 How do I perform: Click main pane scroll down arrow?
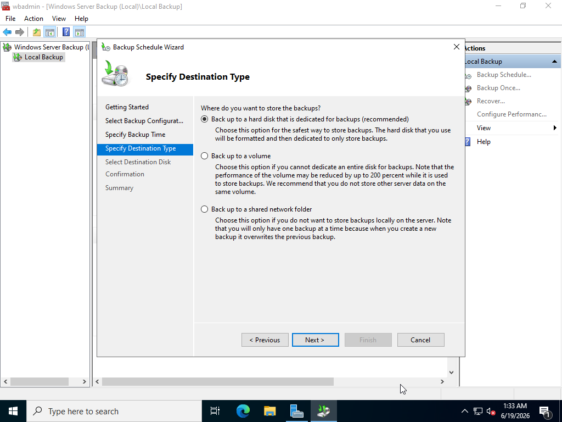click(x=451, y=372)
